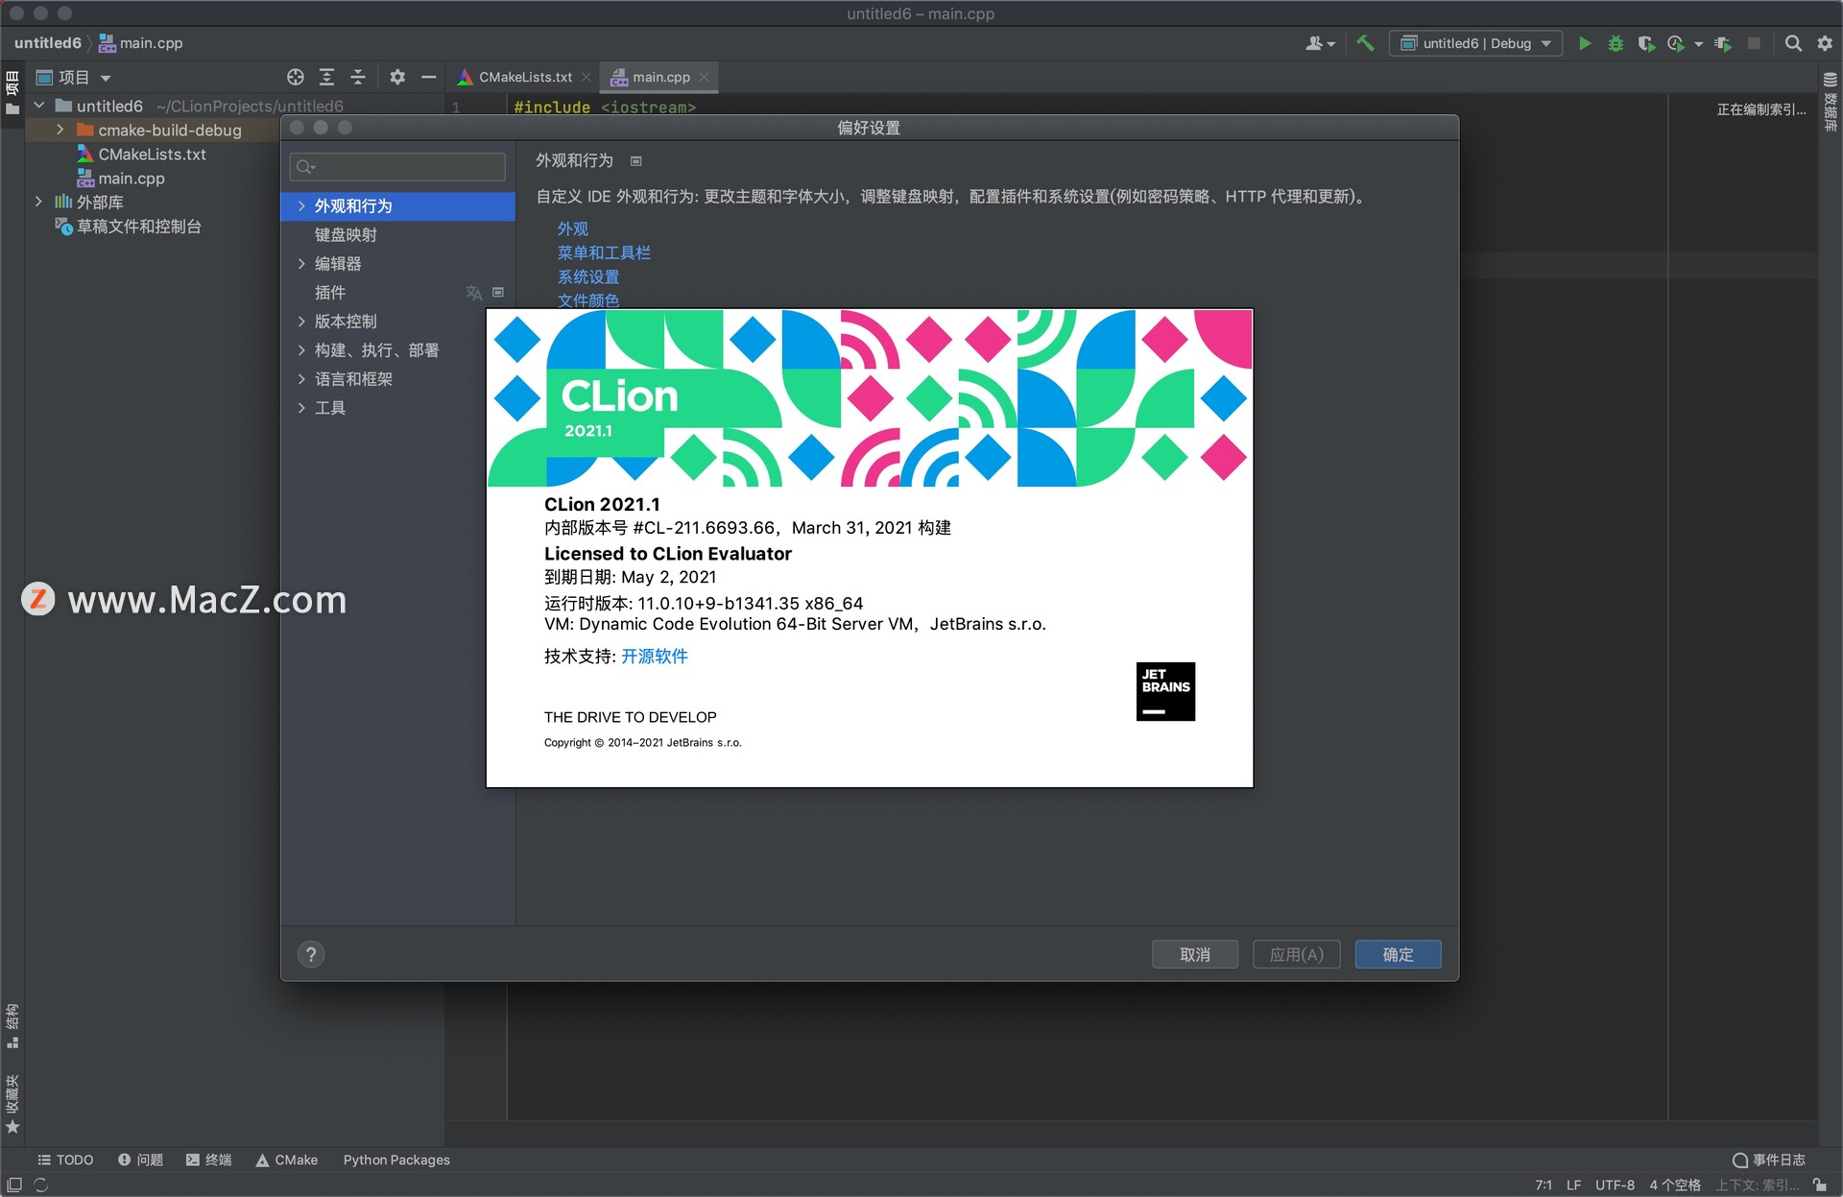Open IDE settings gear in top toolbar
Screen dimensions: 1843x1197
tap(1825, 43)
